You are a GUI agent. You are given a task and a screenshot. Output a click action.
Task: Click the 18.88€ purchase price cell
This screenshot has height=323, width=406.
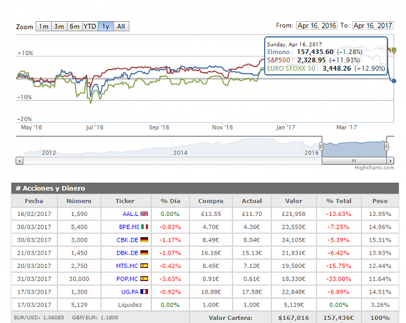(211, 292)
